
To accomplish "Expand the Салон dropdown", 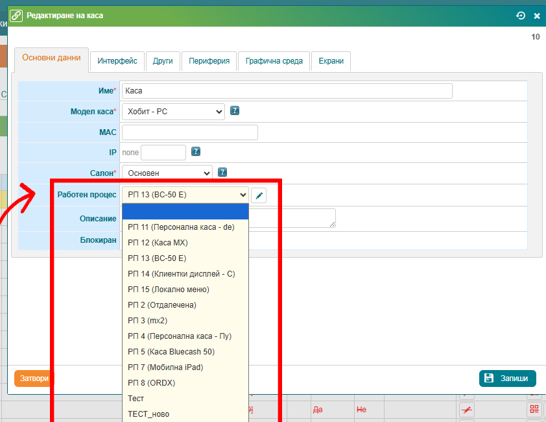I will (x=167, y=173).
